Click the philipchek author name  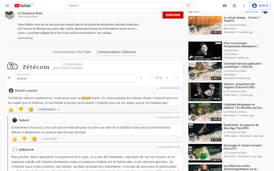coord(26,150)
